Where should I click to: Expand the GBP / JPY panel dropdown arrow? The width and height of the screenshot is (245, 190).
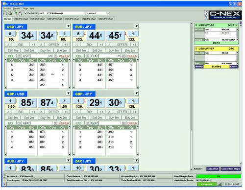tap(137, 93)
